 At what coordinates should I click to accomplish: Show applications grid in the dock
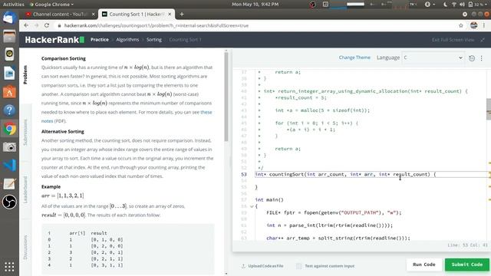9,267
